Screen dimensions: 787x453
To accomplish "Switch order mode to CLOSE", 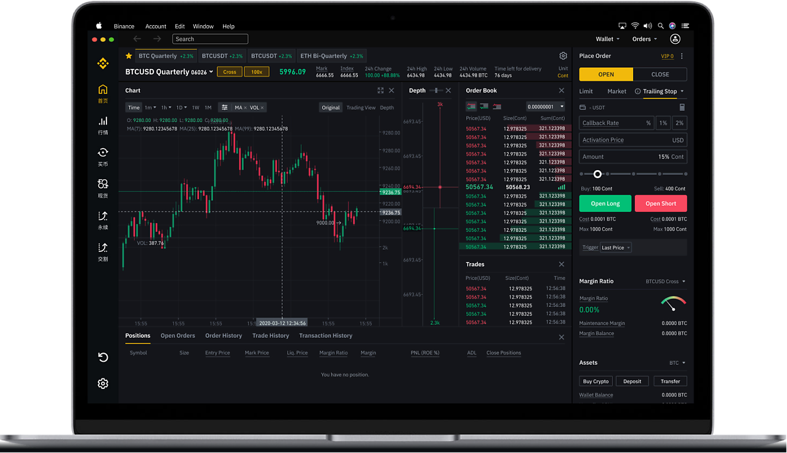I will [660, 74].
